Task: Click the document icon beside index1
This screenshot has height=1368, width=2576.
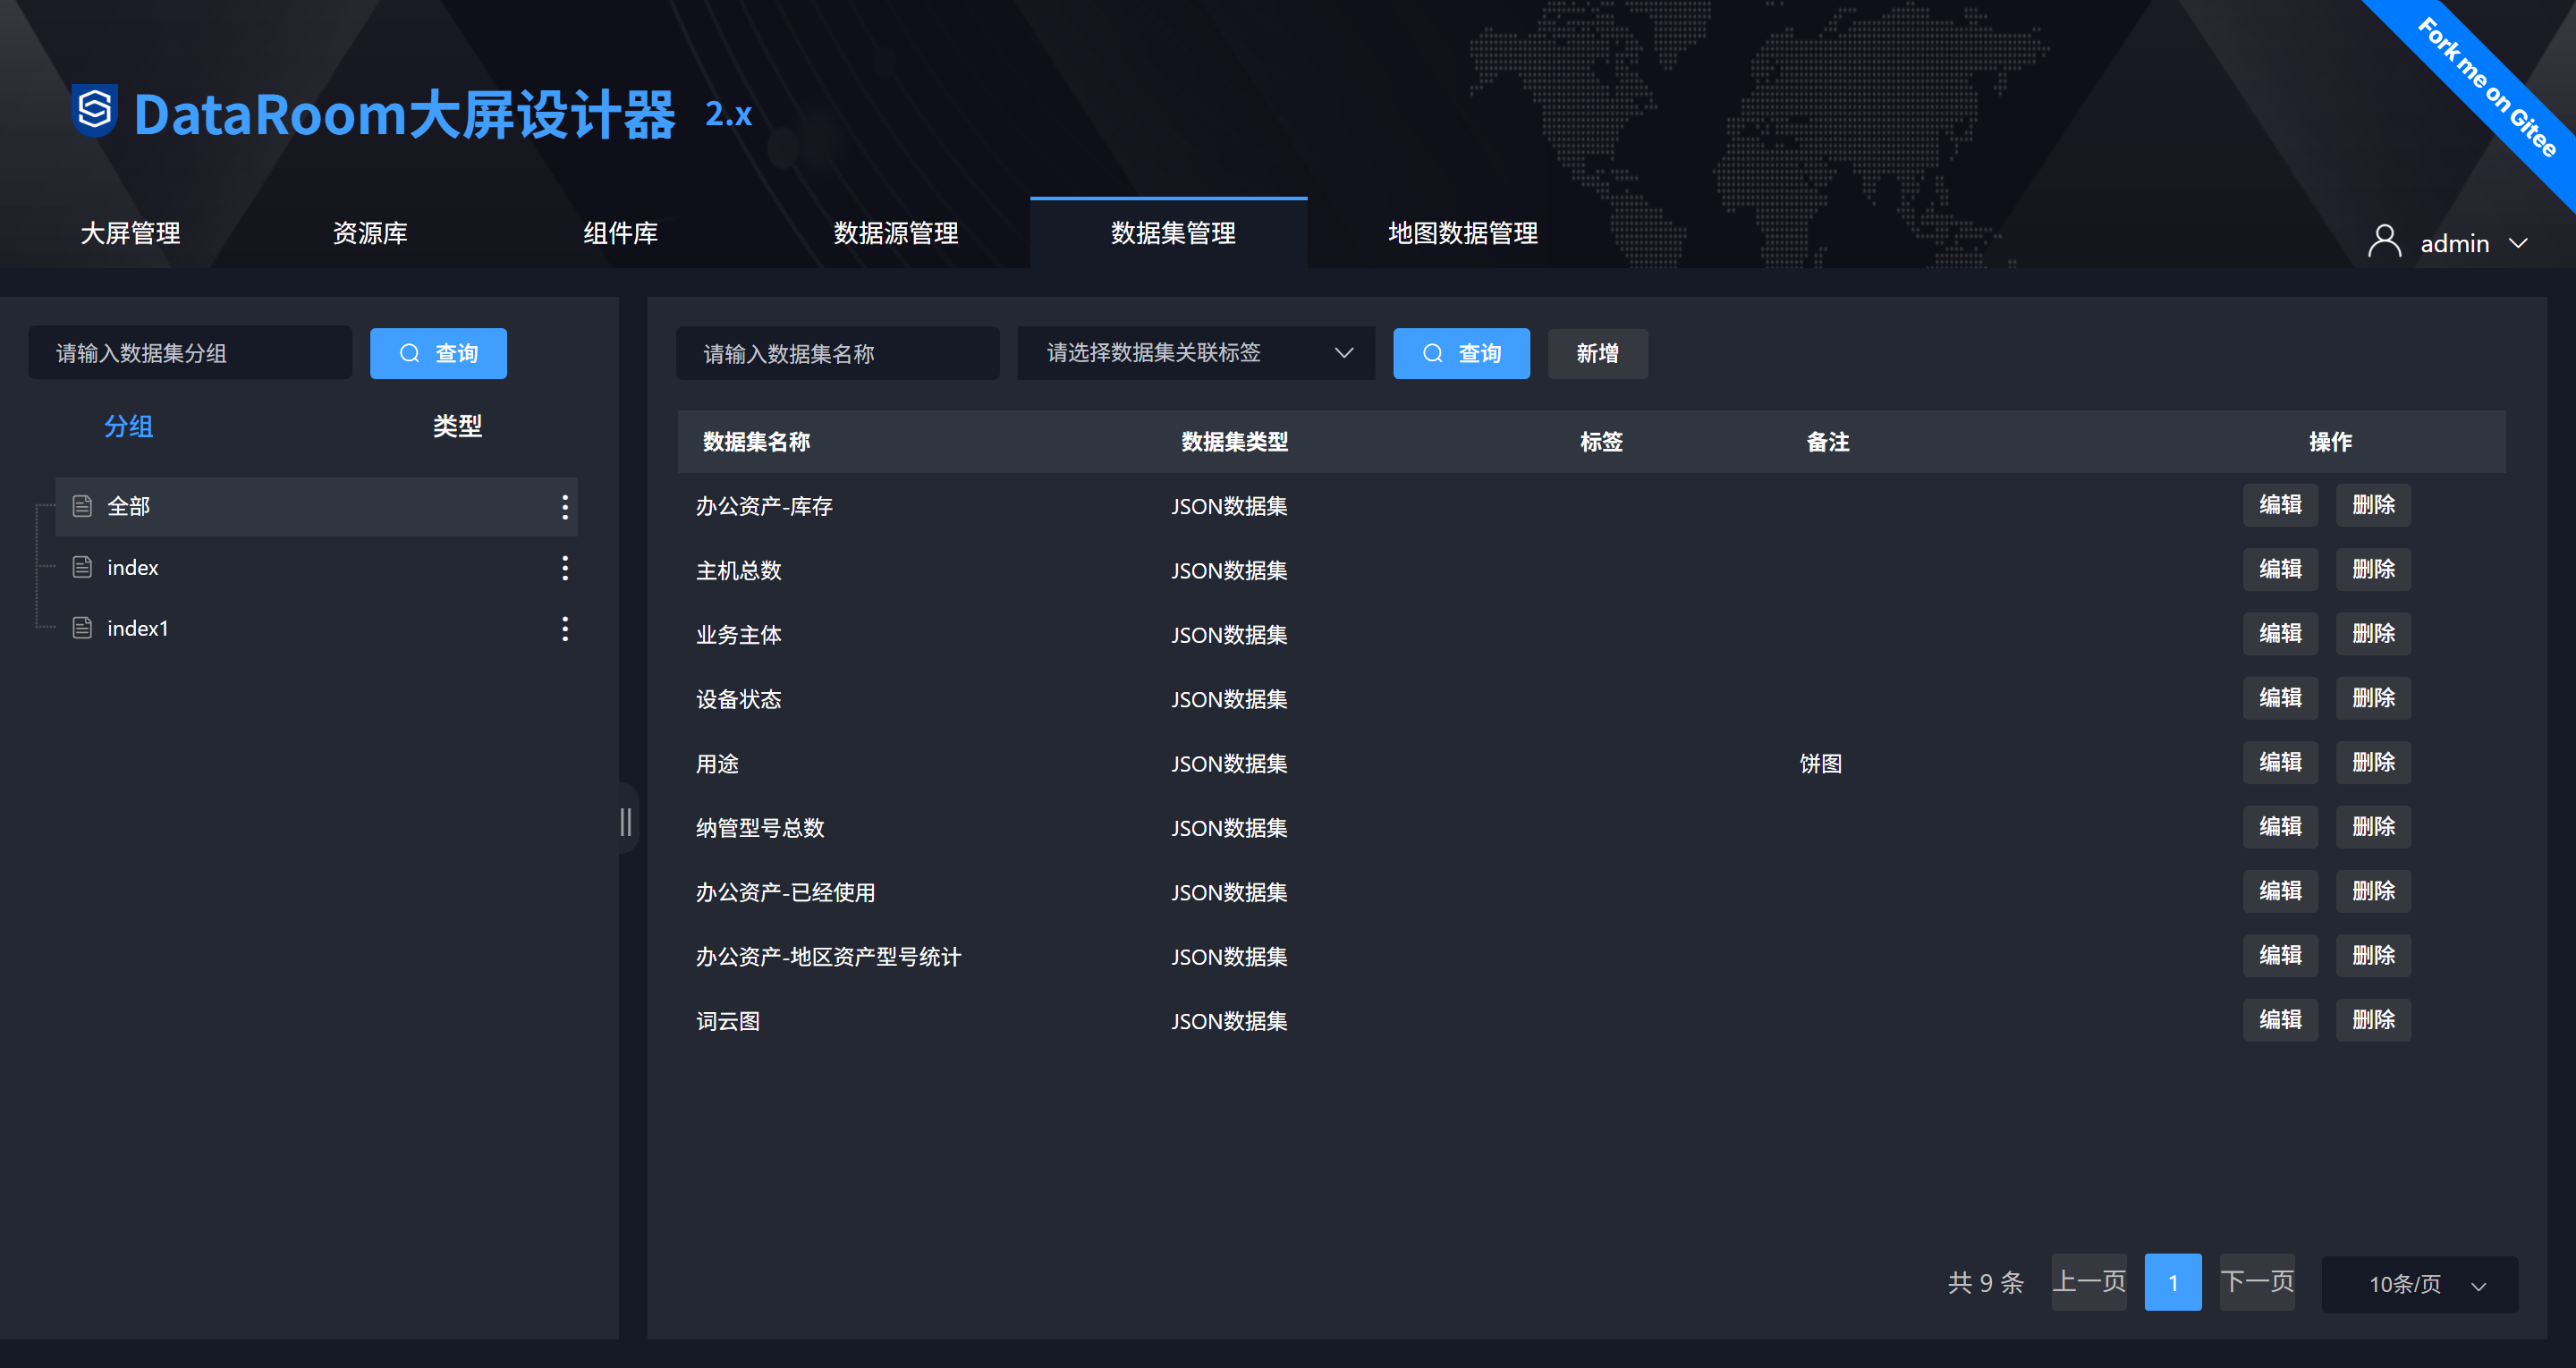Action: (x=83, y=628)
